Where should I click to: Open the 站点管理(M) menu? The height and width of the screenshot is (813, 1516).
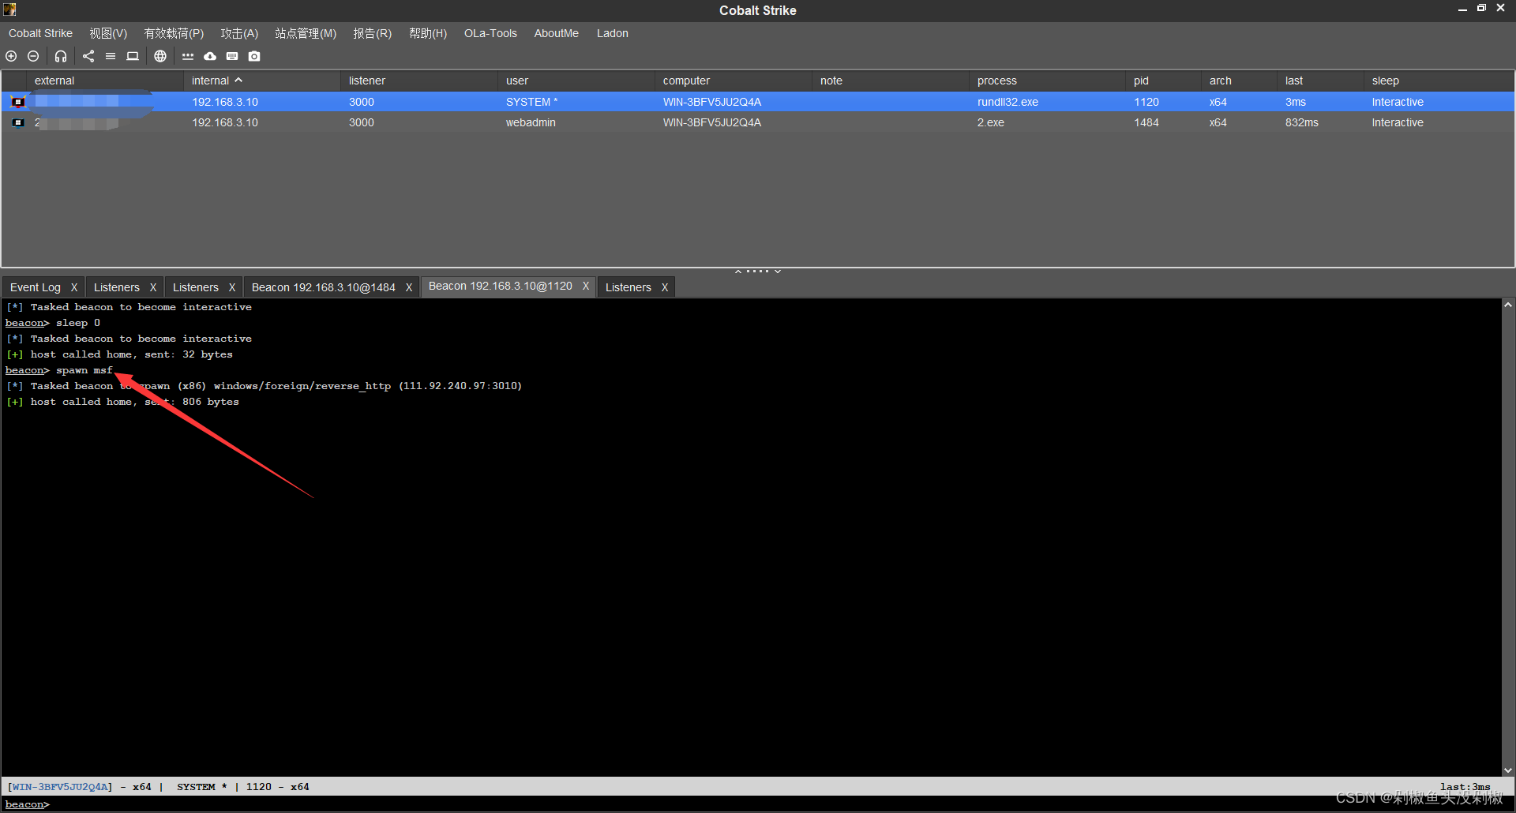[x=306, y=33]
